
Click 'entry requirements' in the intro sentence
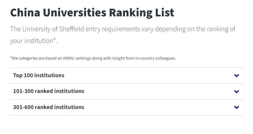tap(113, 29)
